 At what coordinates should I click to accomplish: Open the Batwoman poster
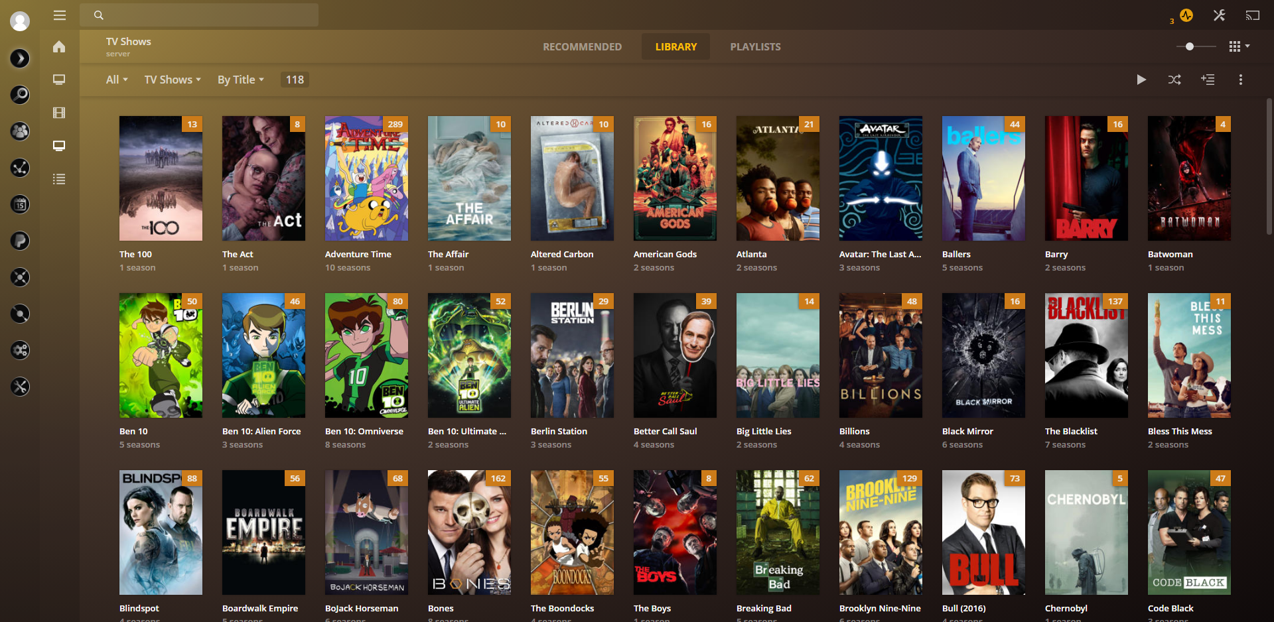coord(1189,178)
